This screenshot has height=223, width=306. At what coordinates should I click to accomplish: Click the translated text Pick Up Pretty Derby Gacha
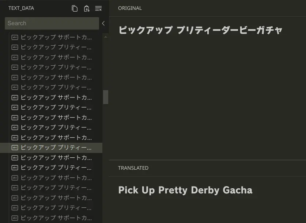pos(185,190)
